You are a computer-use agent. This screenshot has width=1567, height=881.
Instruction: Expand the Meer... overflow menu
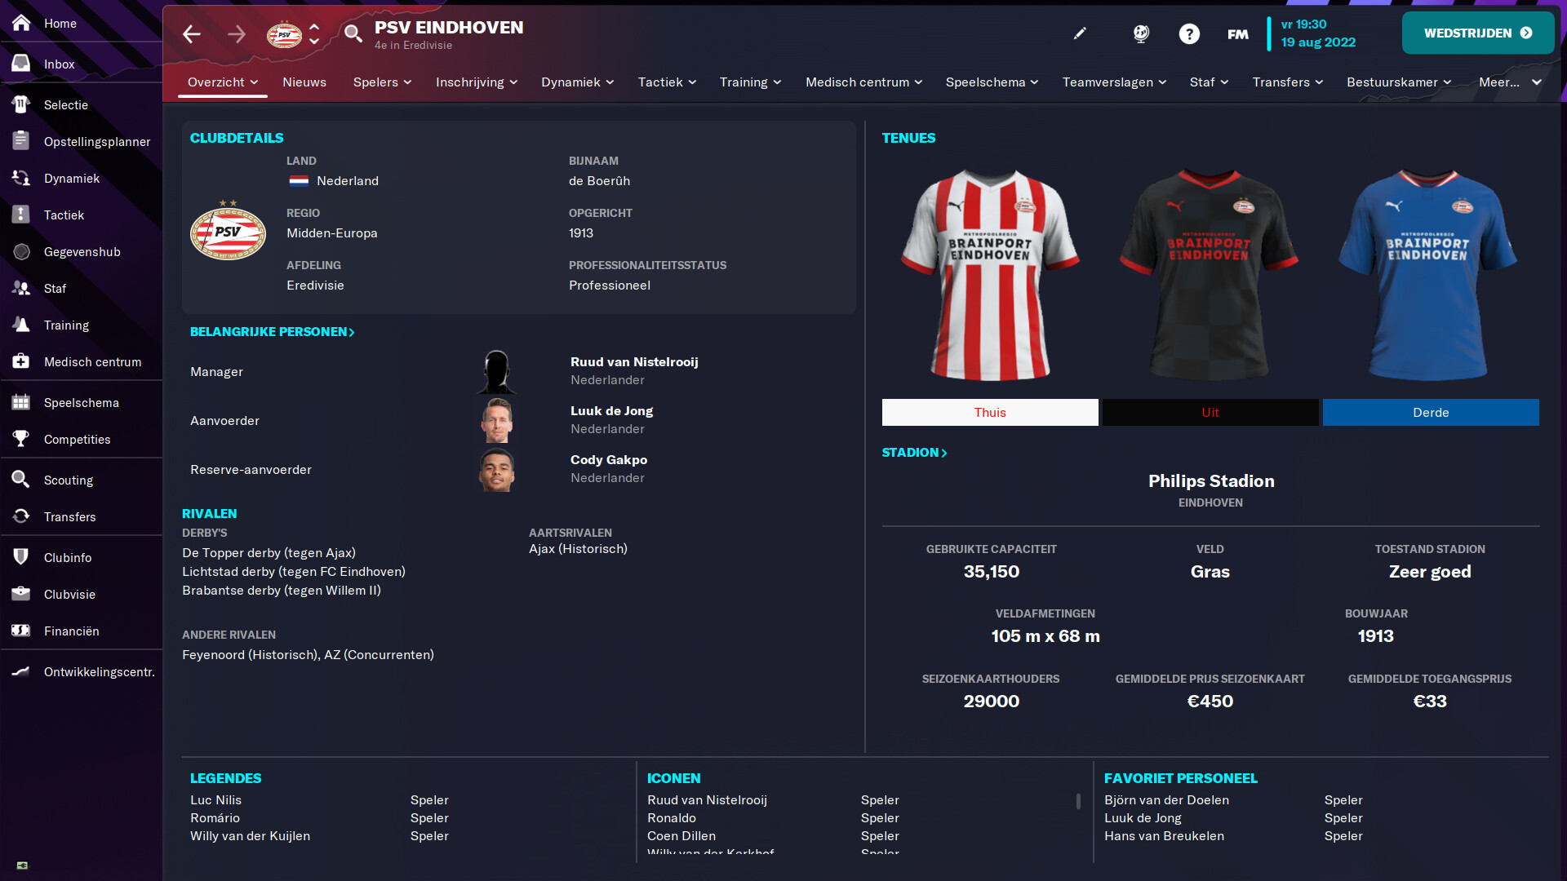[1510, 82]
